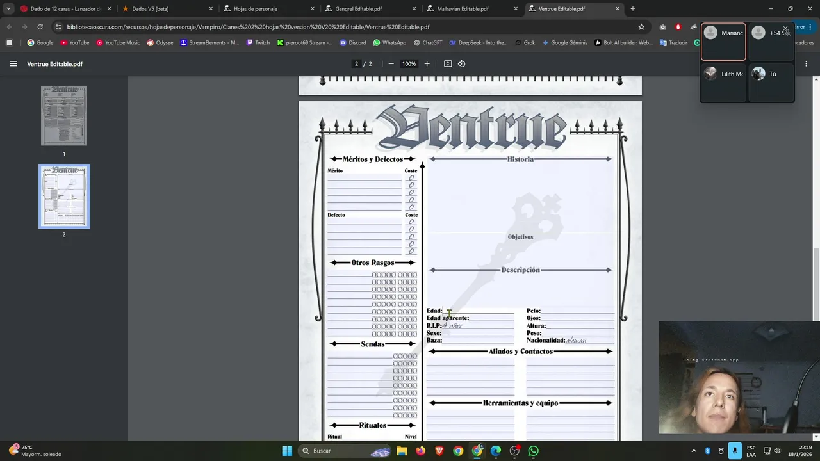View site information icon in address bar
The height and width of the screenshot is (461, 820).
(x=58, y=27)
